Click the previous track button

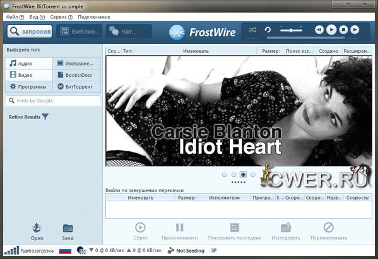(x=319, y=30)
